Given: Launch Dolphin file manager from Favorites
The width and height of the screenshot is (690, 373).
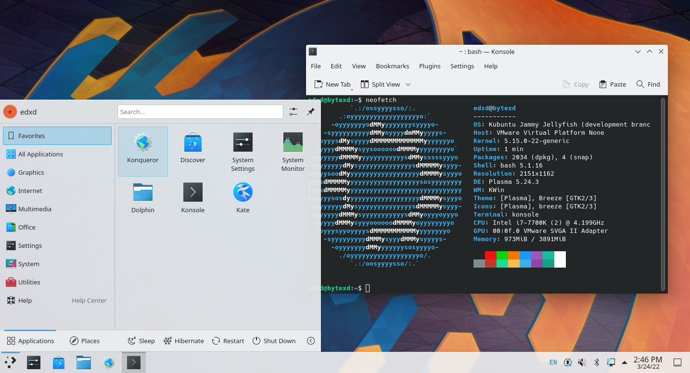Looking at the screenshot, I should 143,198.
